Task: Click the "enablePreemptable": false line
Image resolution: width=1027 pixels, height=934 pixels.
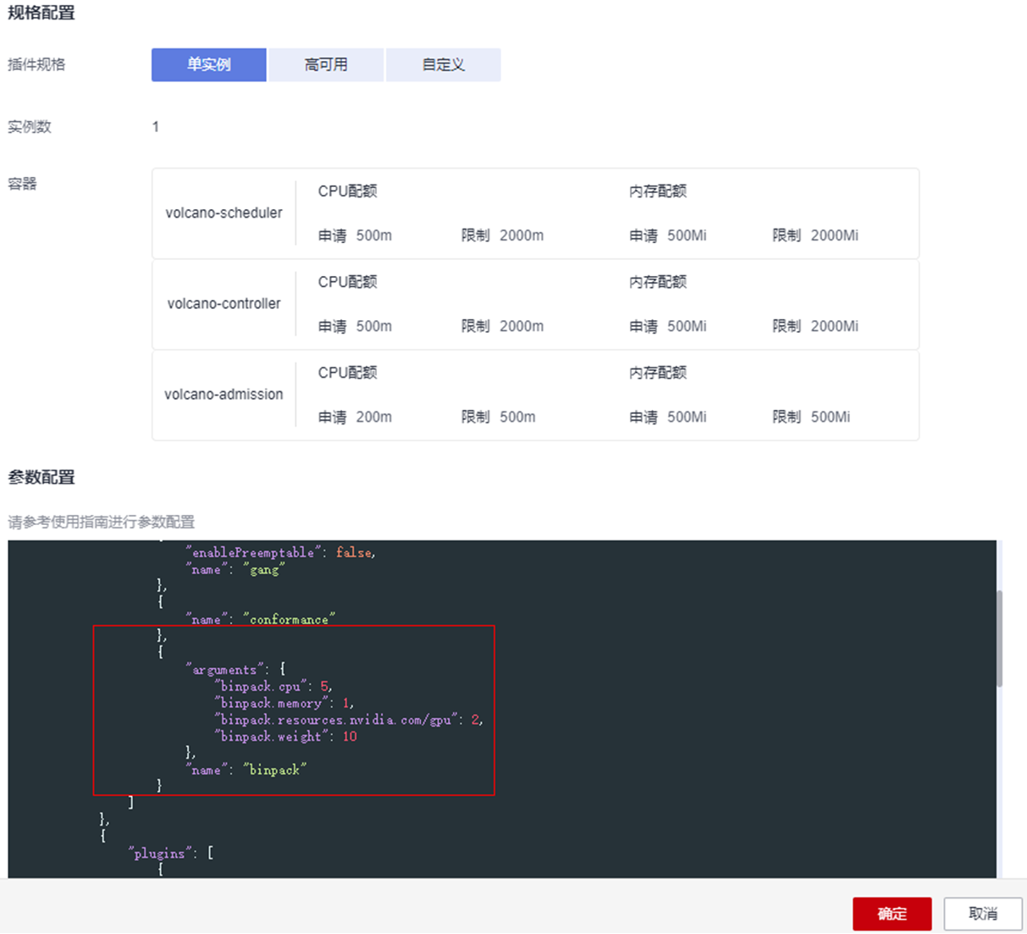Action: [x=280, y=553]
